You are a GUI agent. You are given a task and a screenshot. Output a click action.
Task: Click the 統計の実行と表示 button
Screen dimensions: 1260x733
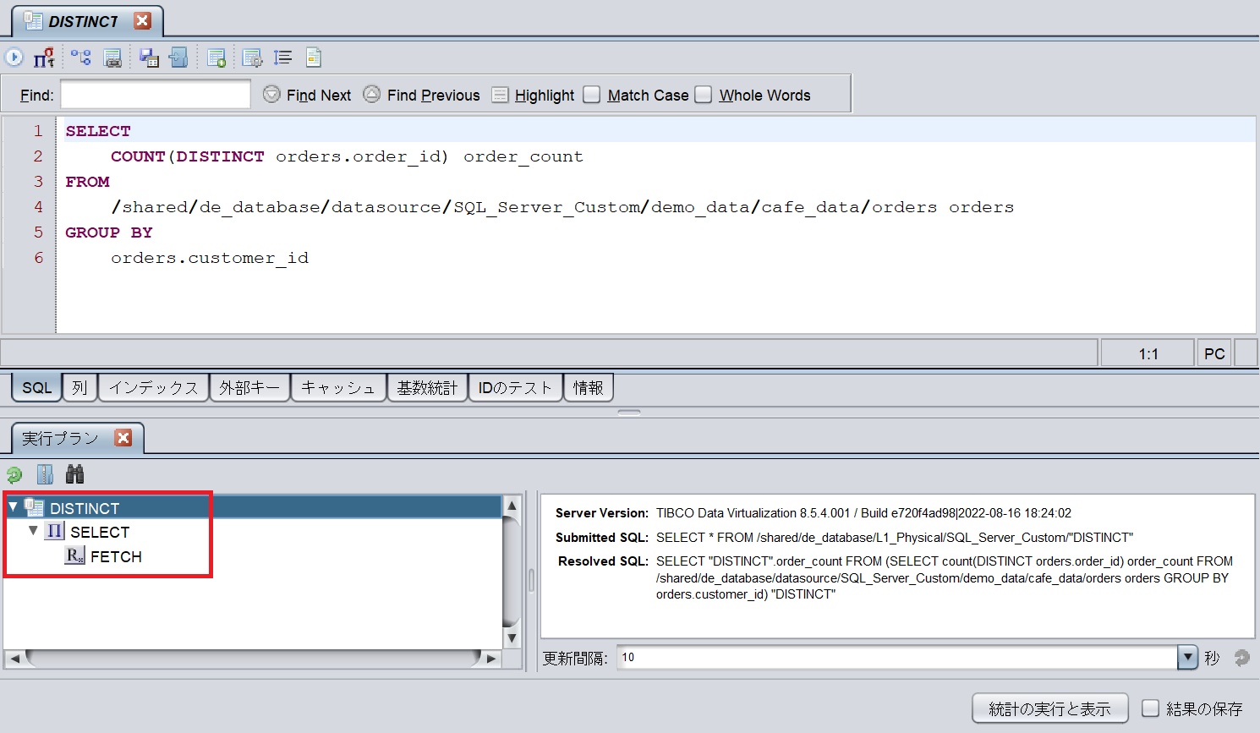(1049, 708)
